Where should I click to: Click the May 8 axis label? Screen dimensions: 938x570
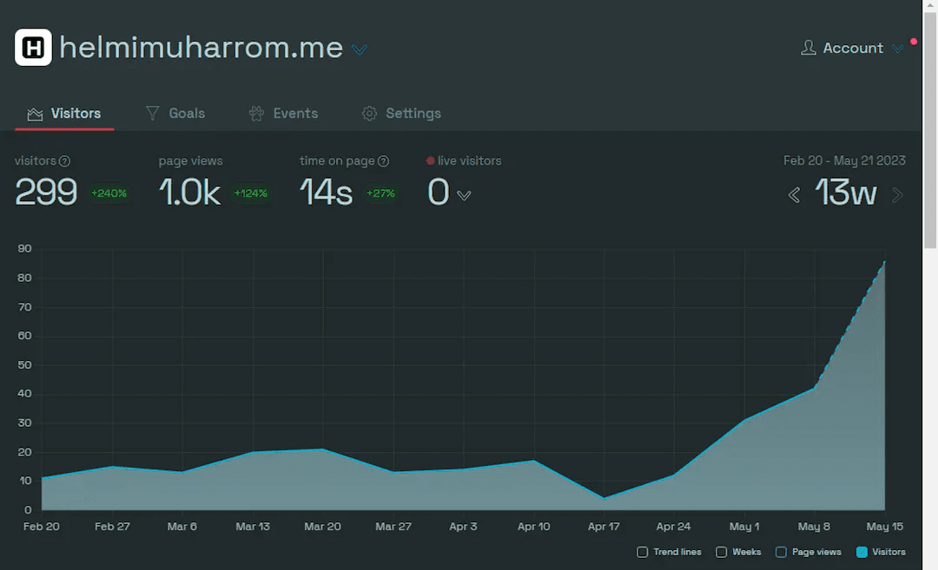point(814,527)
